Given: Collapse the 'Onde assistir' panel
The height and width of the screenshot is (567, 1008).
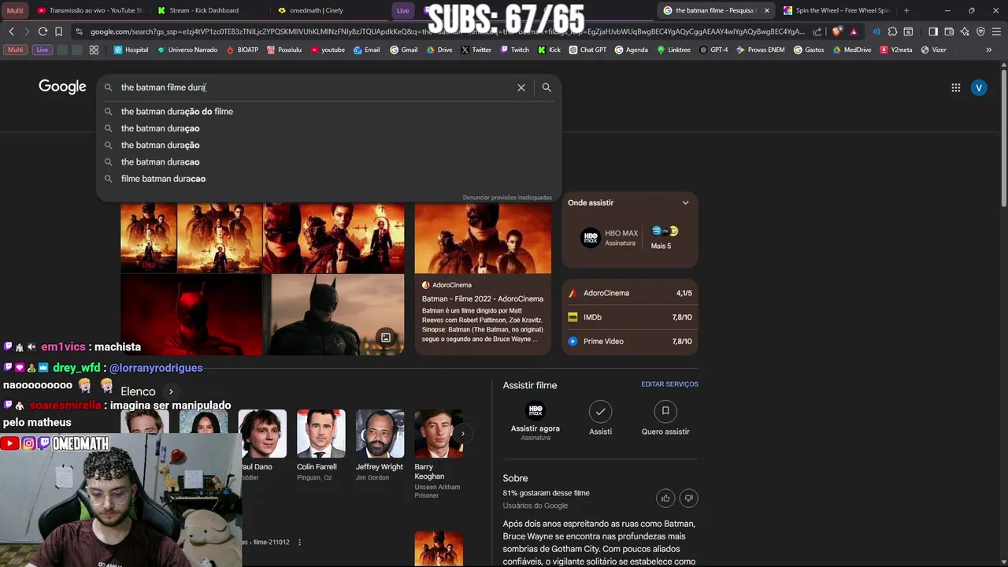Looking at the screenshot, I should click(685, 203).
